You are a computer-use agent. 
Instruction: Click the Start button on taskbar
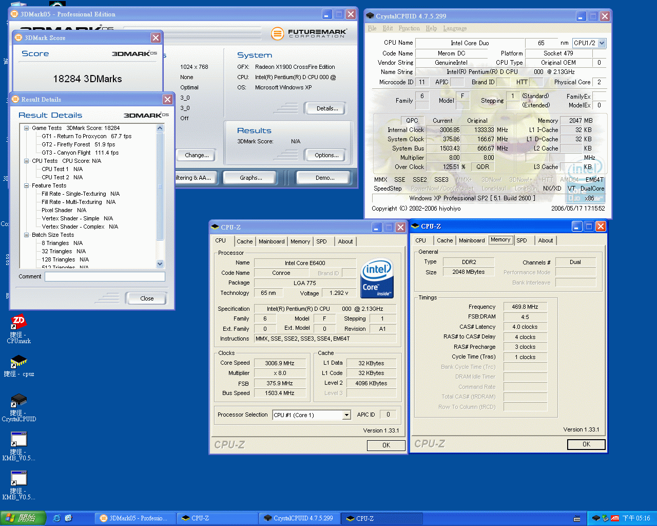pos(23,518)
